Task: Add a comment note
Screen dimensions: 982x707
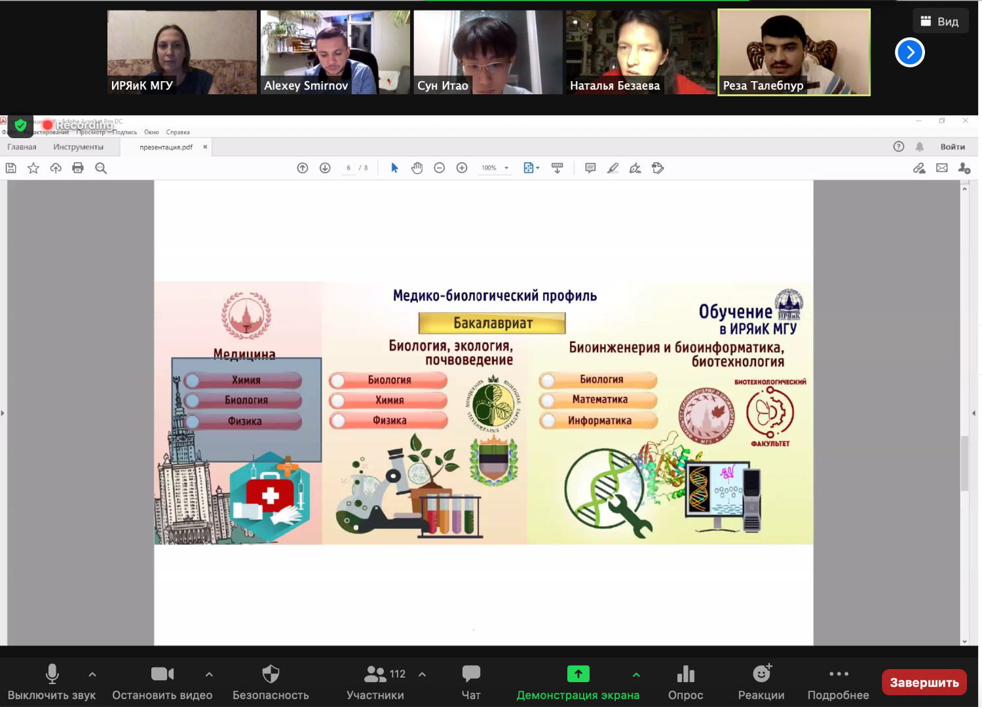Action: [590, 168]
